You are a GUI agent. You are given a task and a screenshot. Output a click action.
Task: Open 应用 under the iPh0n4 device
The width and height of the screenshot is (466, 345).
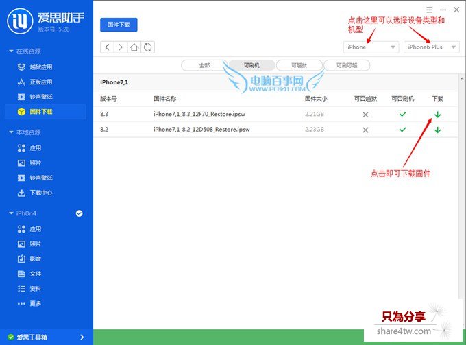coord(29,229)
